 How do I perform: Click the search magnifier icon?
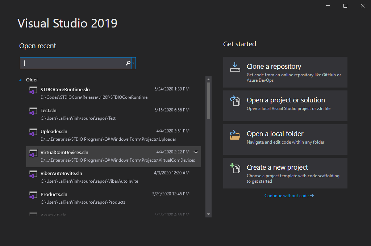point(128,63)
